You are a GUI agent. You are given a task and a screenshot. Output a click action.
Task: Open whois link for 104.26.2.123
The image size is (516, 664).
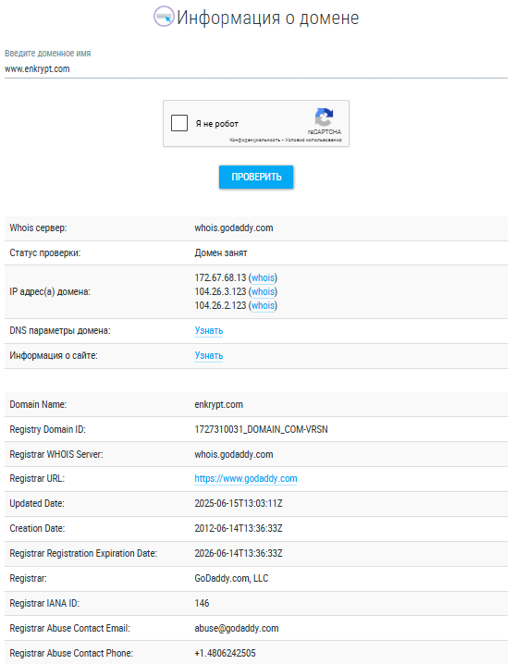coord(263,306)
